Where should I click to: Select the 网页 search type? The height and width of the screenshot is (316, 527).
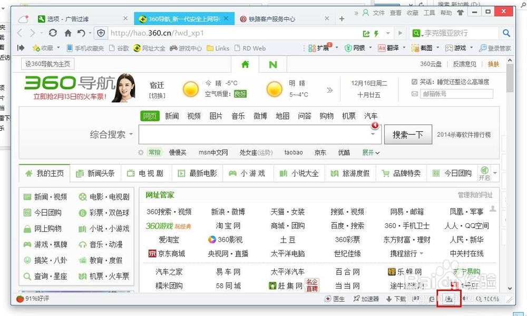150,116
